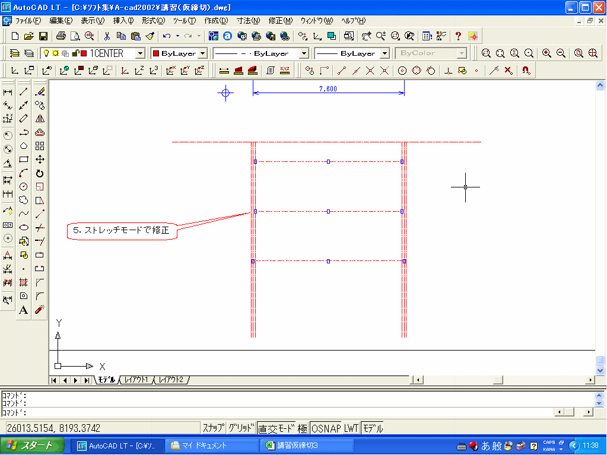The height and width of the screenshot is (455, 607).
Task: Open the ファイル(F) menu
Action: [28, 21]
